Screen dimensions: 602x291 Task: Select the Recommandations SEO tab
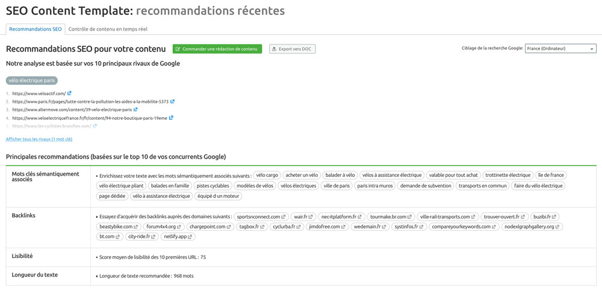coord(36,29)
